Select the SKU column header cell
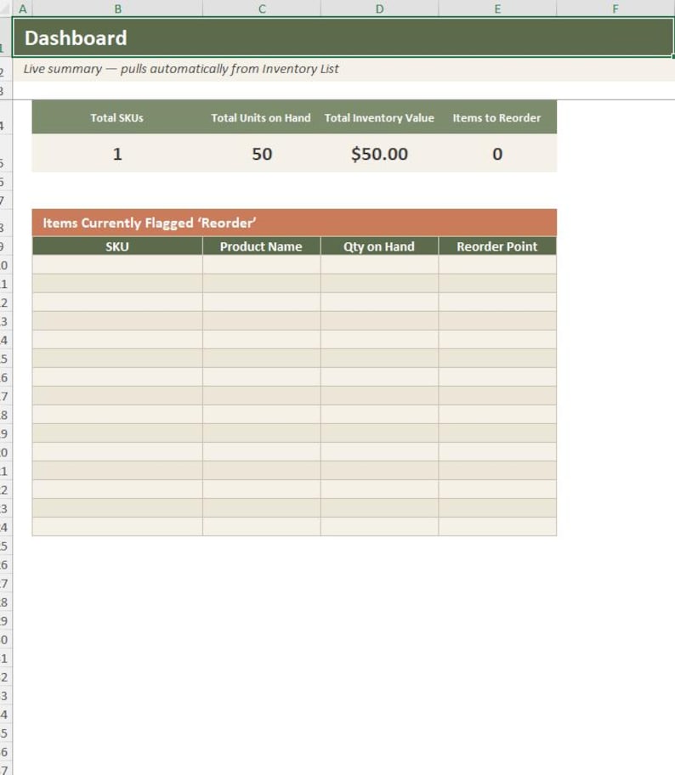 117,246
